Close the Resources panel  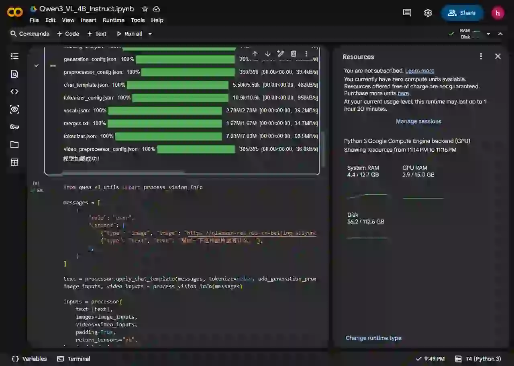click(x=498, y=57)
